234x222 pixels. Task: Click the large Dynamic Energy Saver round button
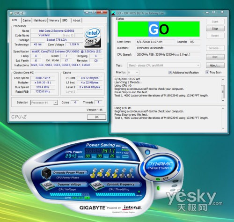point(160,166)
